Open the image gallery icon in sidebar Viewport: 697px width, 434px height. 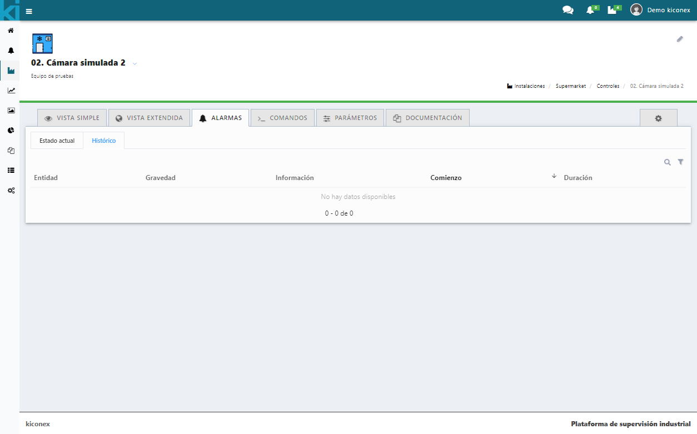click(x=11, y=111)
